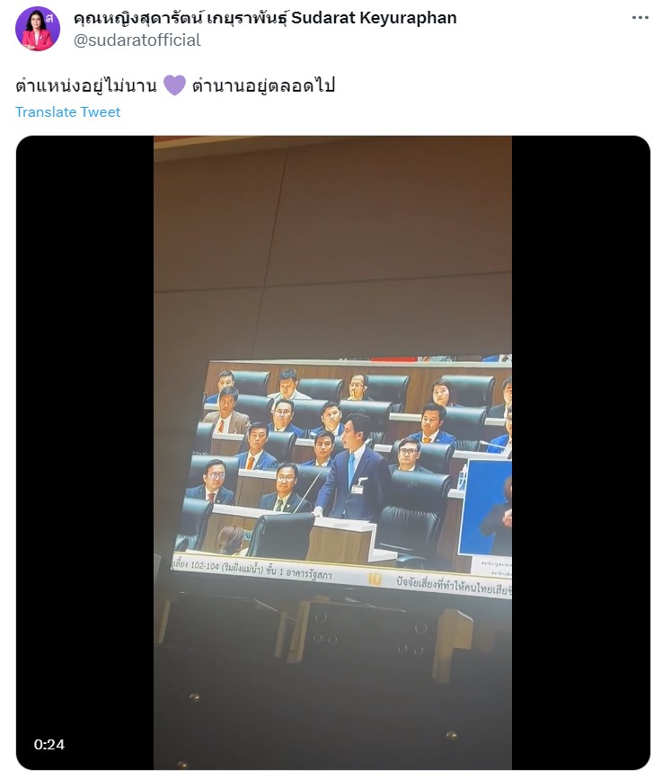Click the @sudaratofficial handle
Screen dimensions: 662x779
[x=137, y=40]
